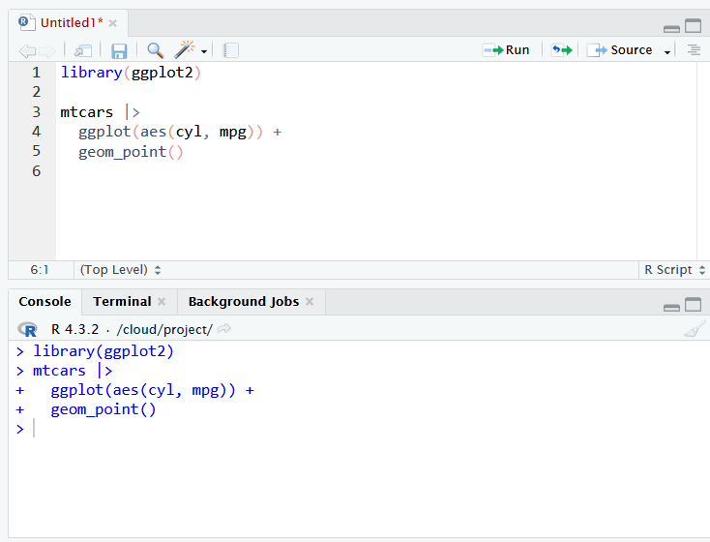The width and height of the screenshot is (710, 542).
Task: Open Find/Replace with the magnifying glass icon
Action: (x=155, y=50)
